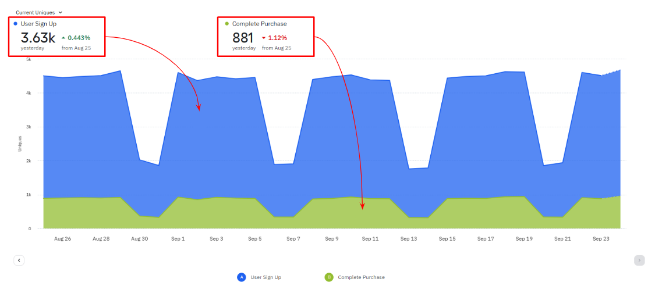Select the 3.63k sign up metric value
Image resolution: width=655 pixels, height=286 pixels.
click(38, 38)
